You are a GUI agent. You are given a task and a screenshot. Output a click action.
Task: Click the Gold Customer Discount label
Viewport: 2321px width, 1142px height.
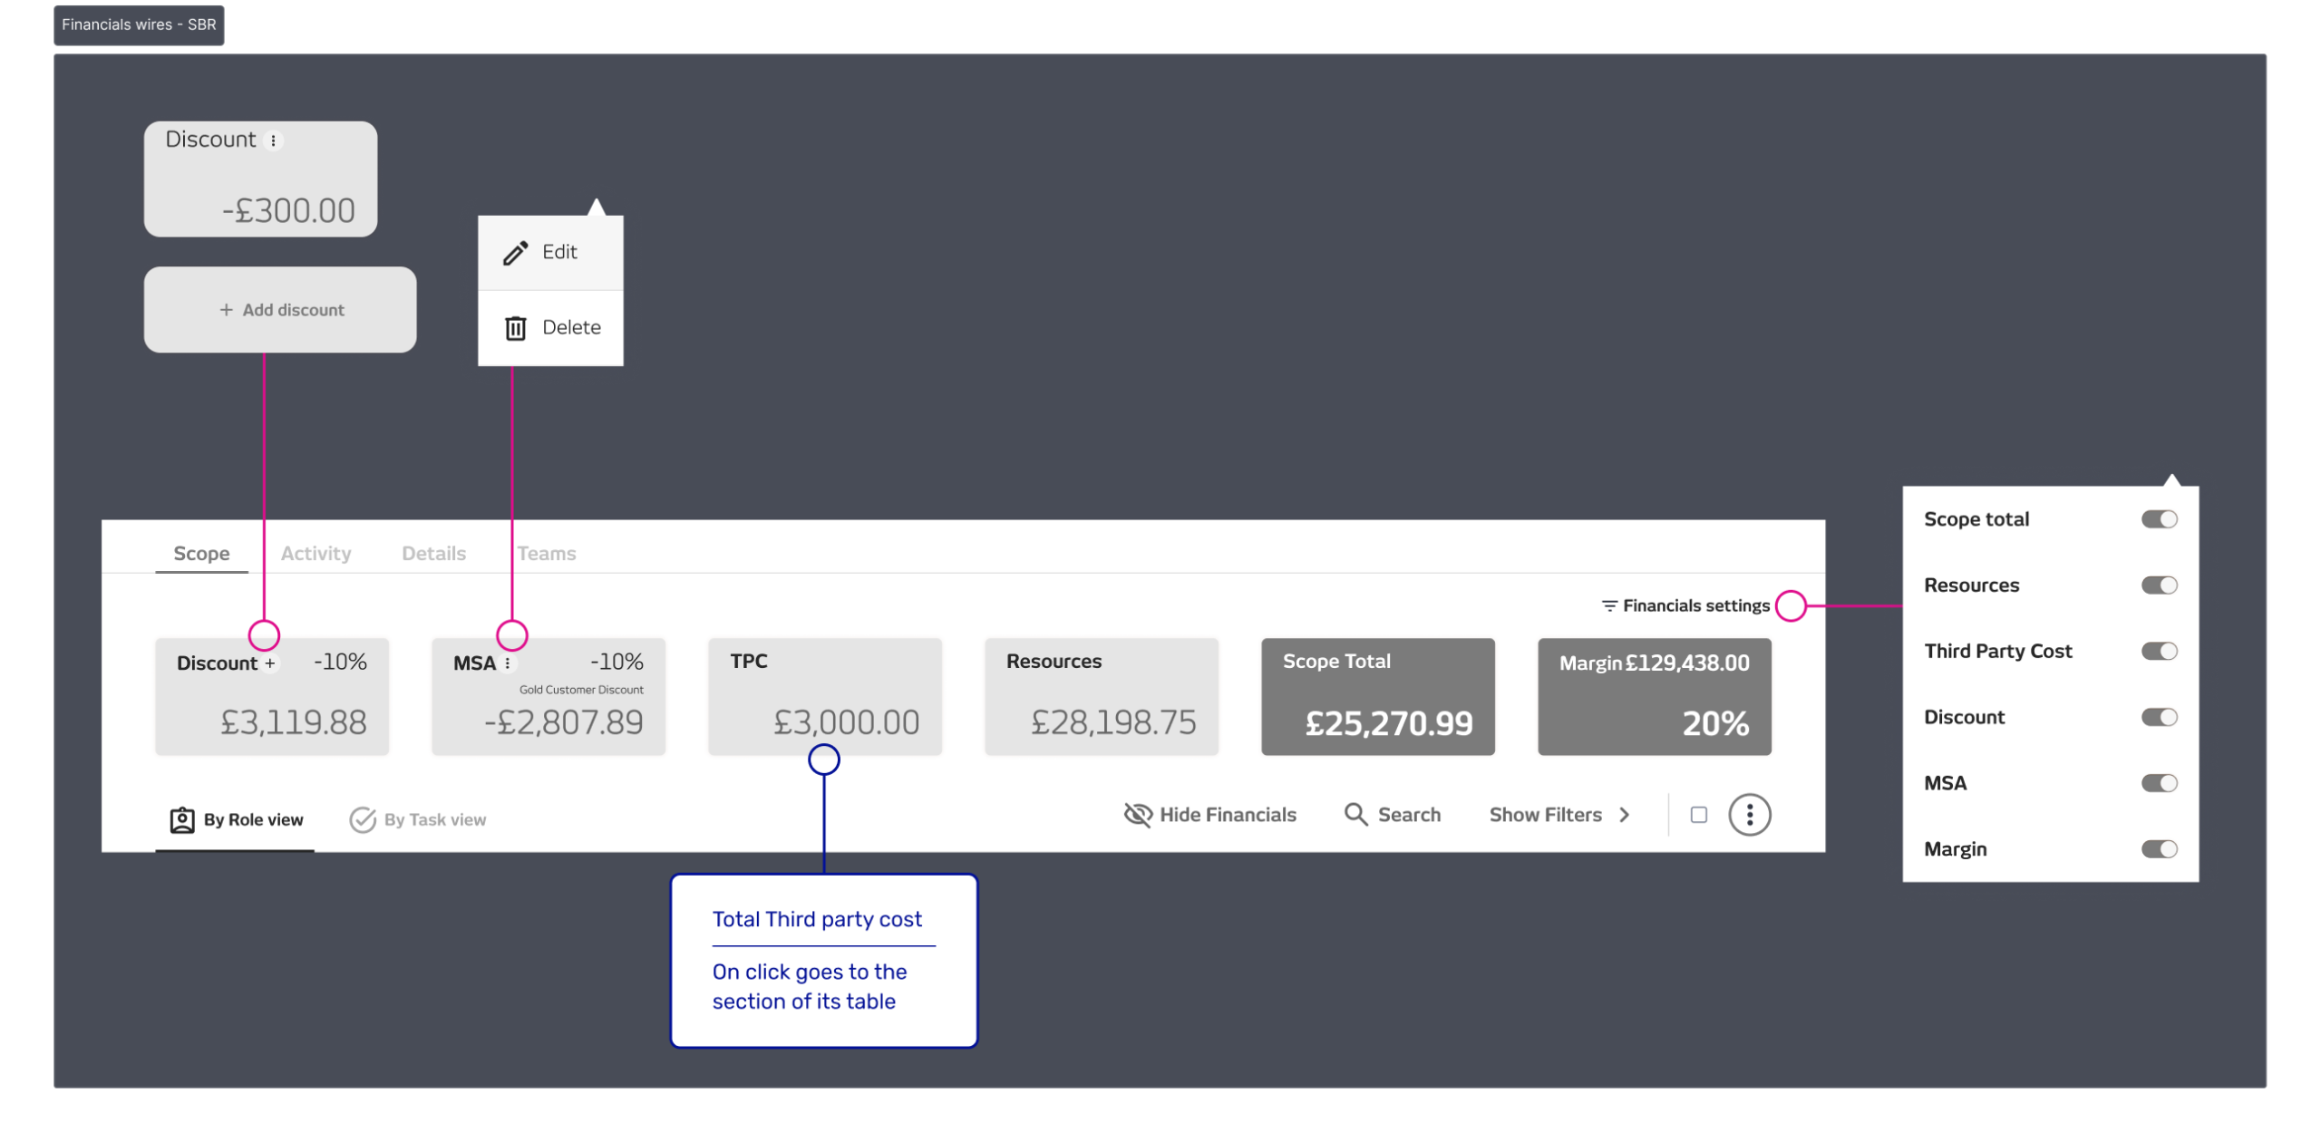point(581,690)
